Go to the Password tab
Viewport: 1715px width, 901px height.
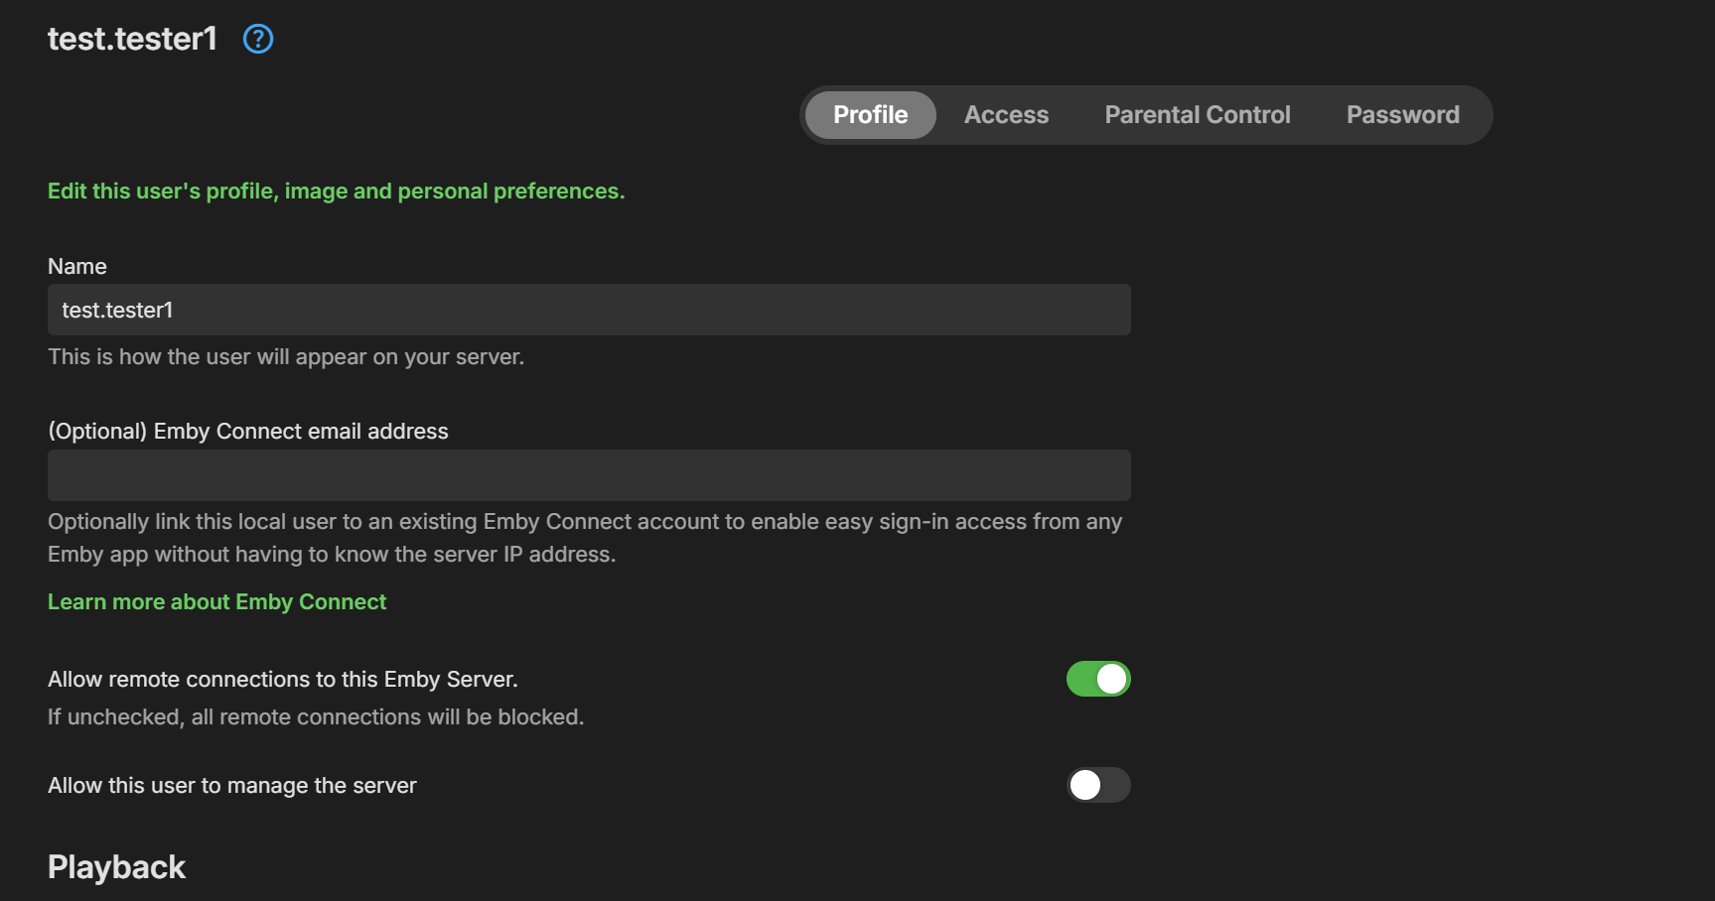[1402, 115]
